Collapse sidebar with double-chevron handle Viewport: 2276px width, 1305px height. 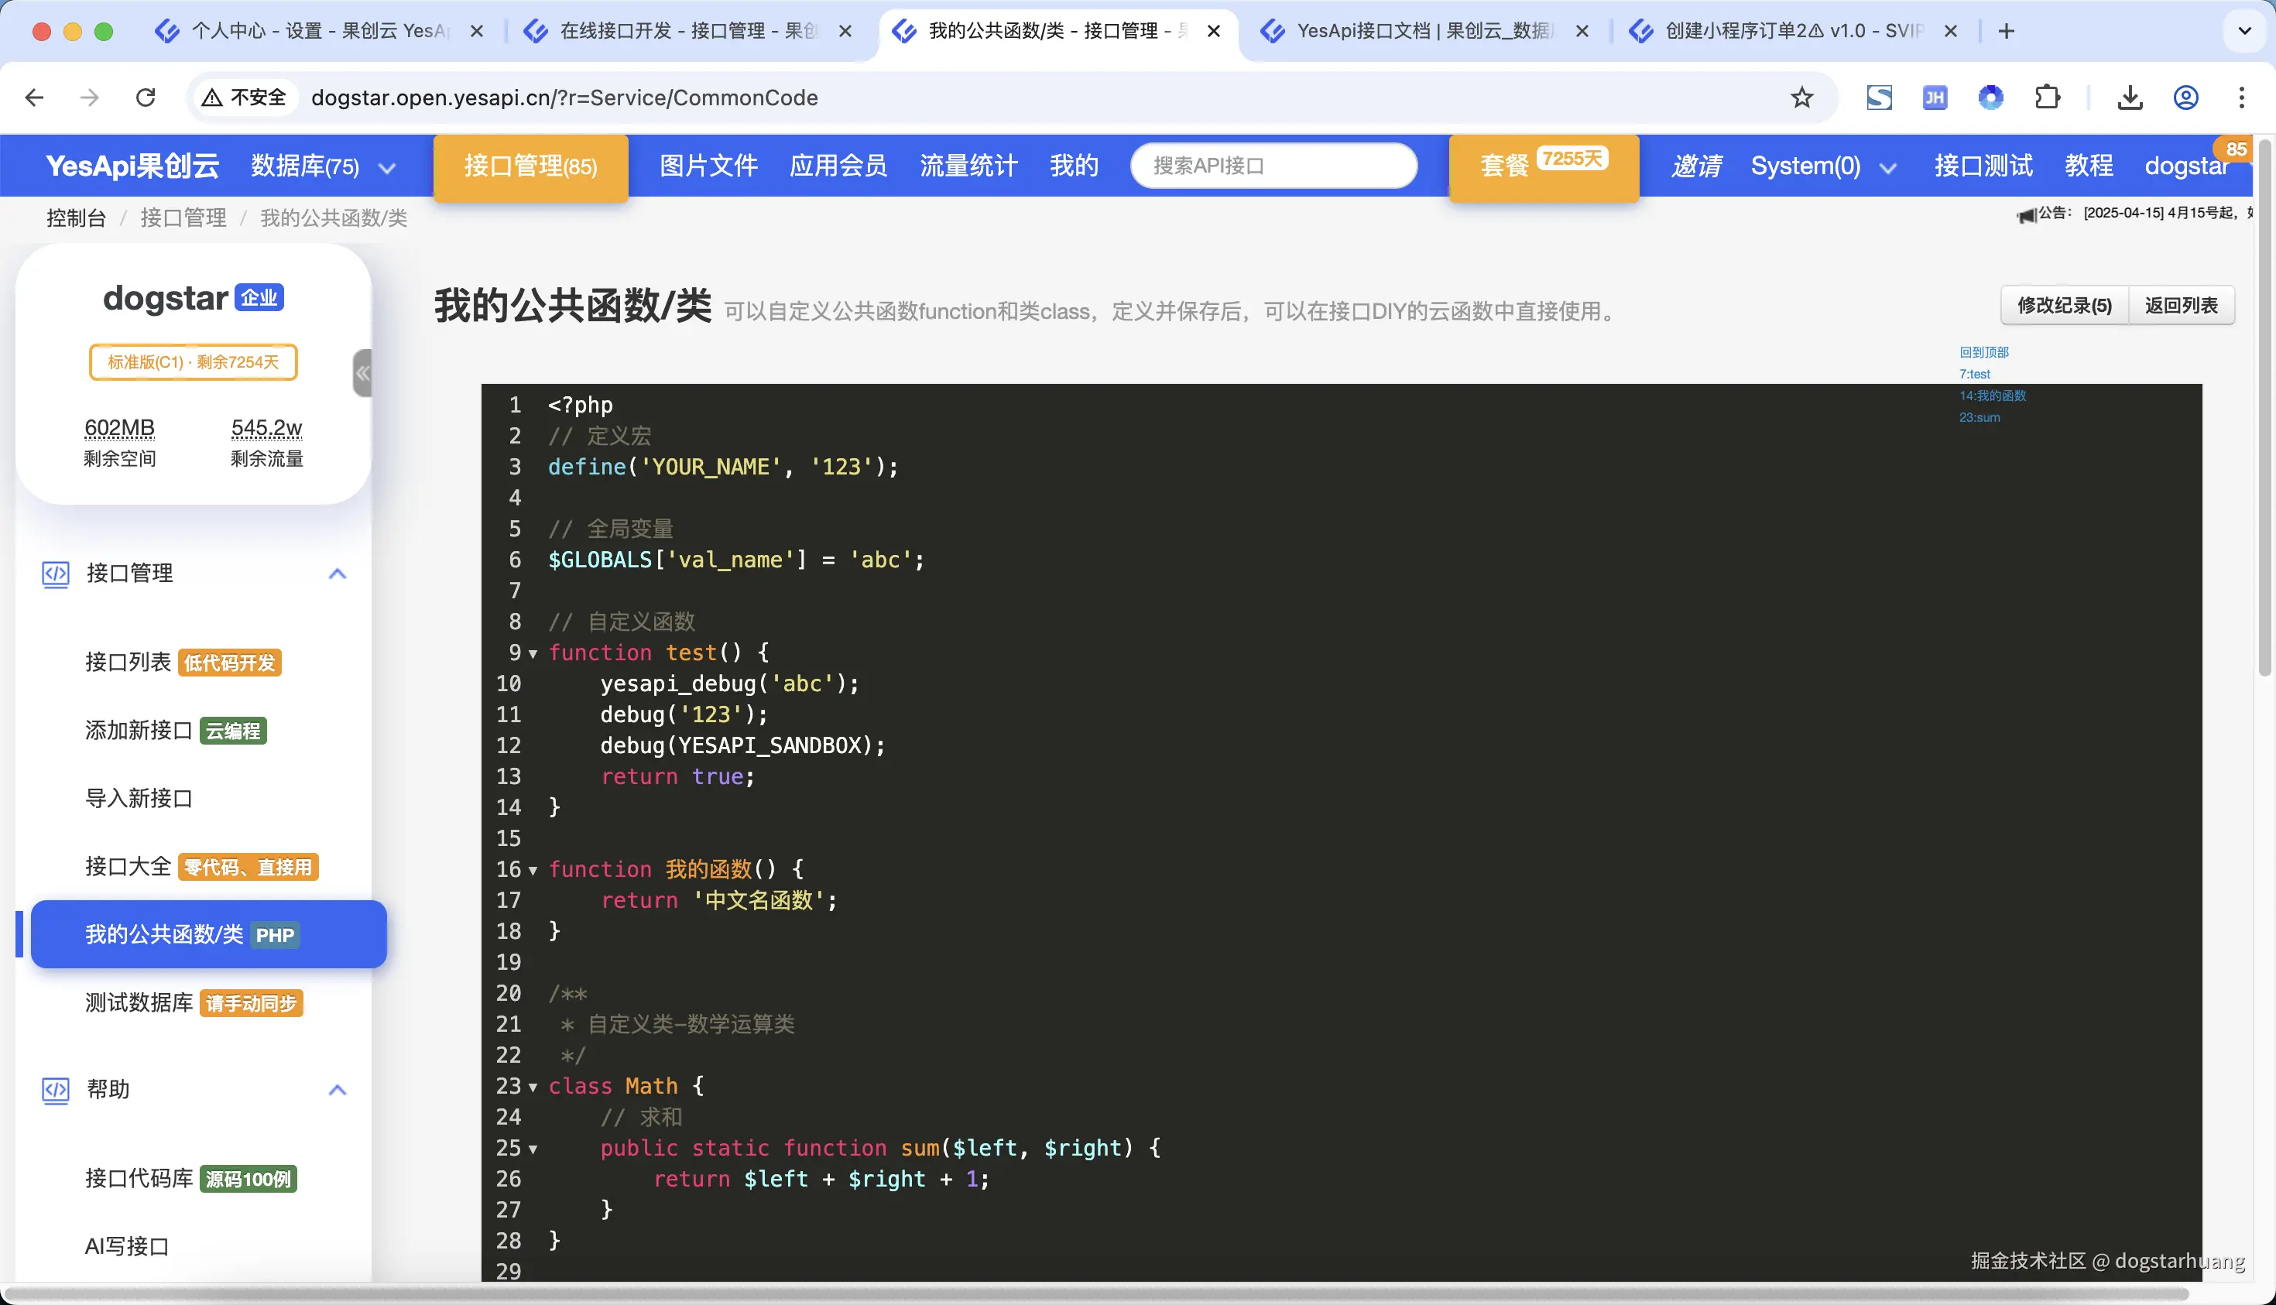[362, 373]
